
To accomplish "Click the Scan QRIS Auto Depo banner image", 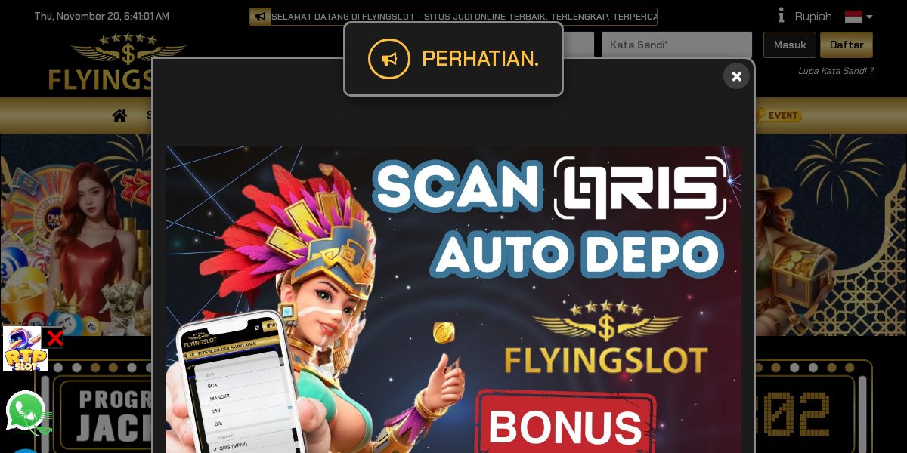I will pyautogui.click(x=453, y=300).
